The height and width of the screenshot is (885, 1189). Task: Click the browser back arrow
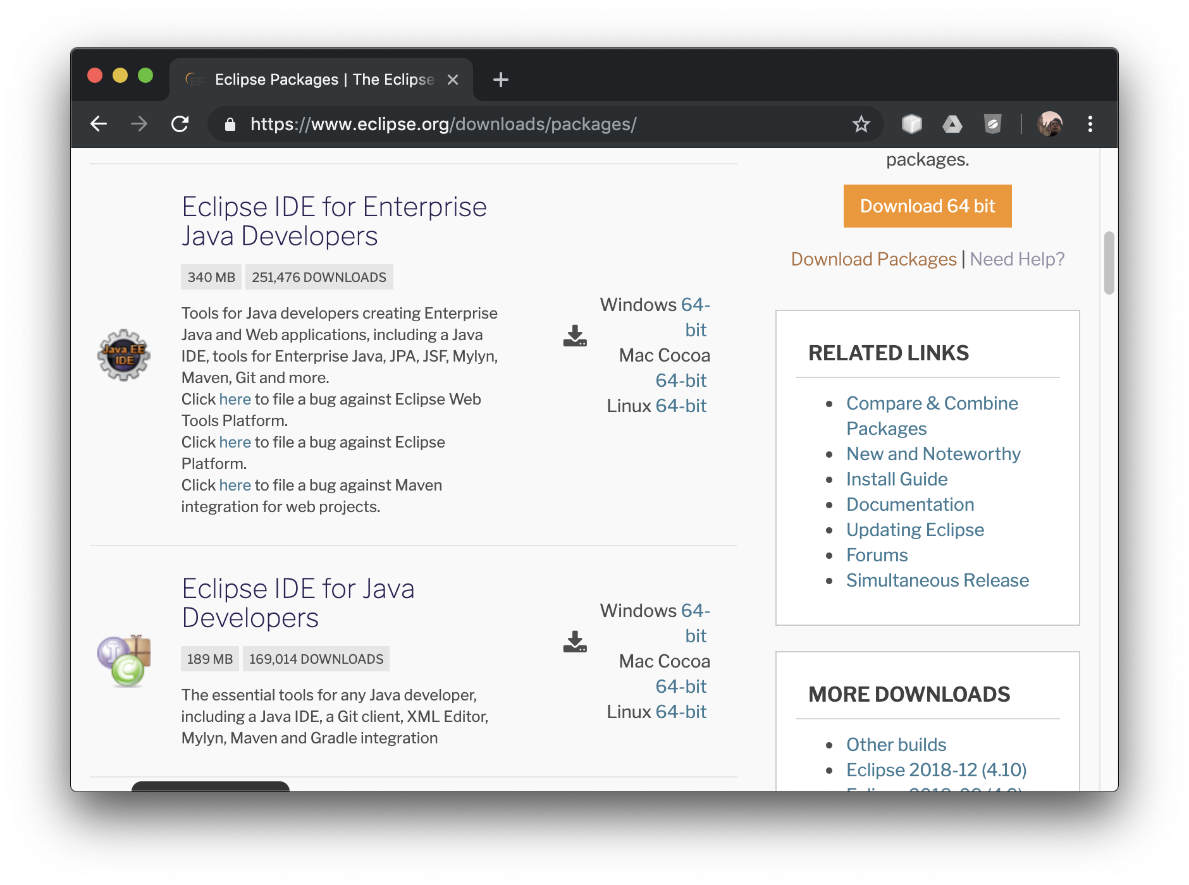click(x=99, y=124)
